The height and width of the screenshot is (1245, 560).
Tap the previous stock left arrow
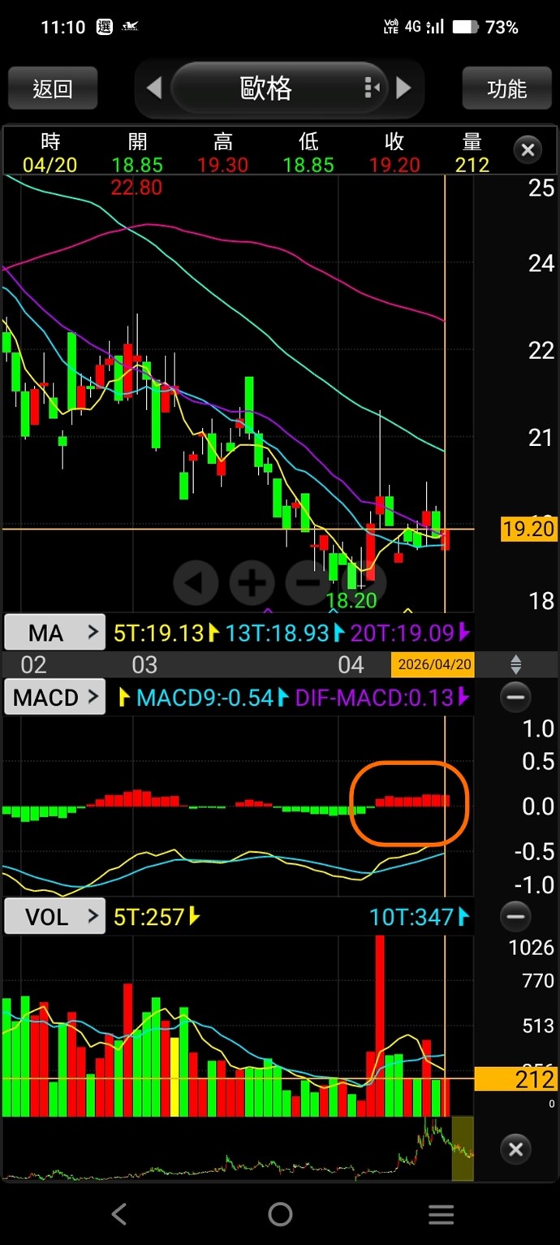tap(154, 88)
